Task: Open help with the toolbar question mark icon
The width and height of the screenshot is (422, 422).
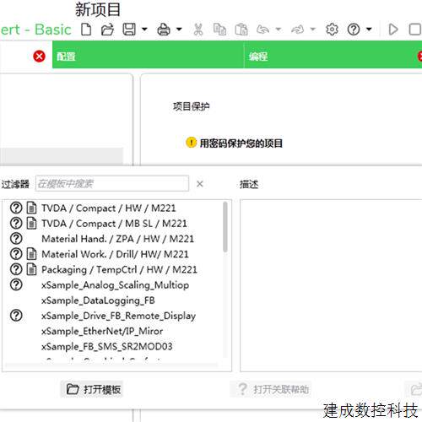Action: pyautogui.click(x=354, y=30)
